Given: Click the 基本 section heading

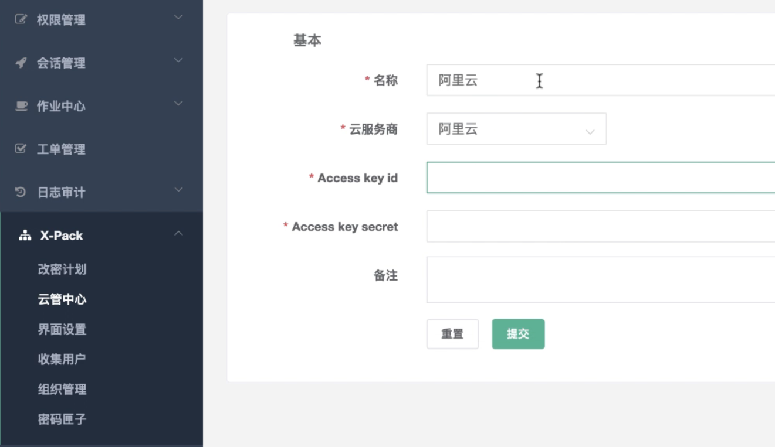Looking at the screenshot, I should (x=307, y=40).
